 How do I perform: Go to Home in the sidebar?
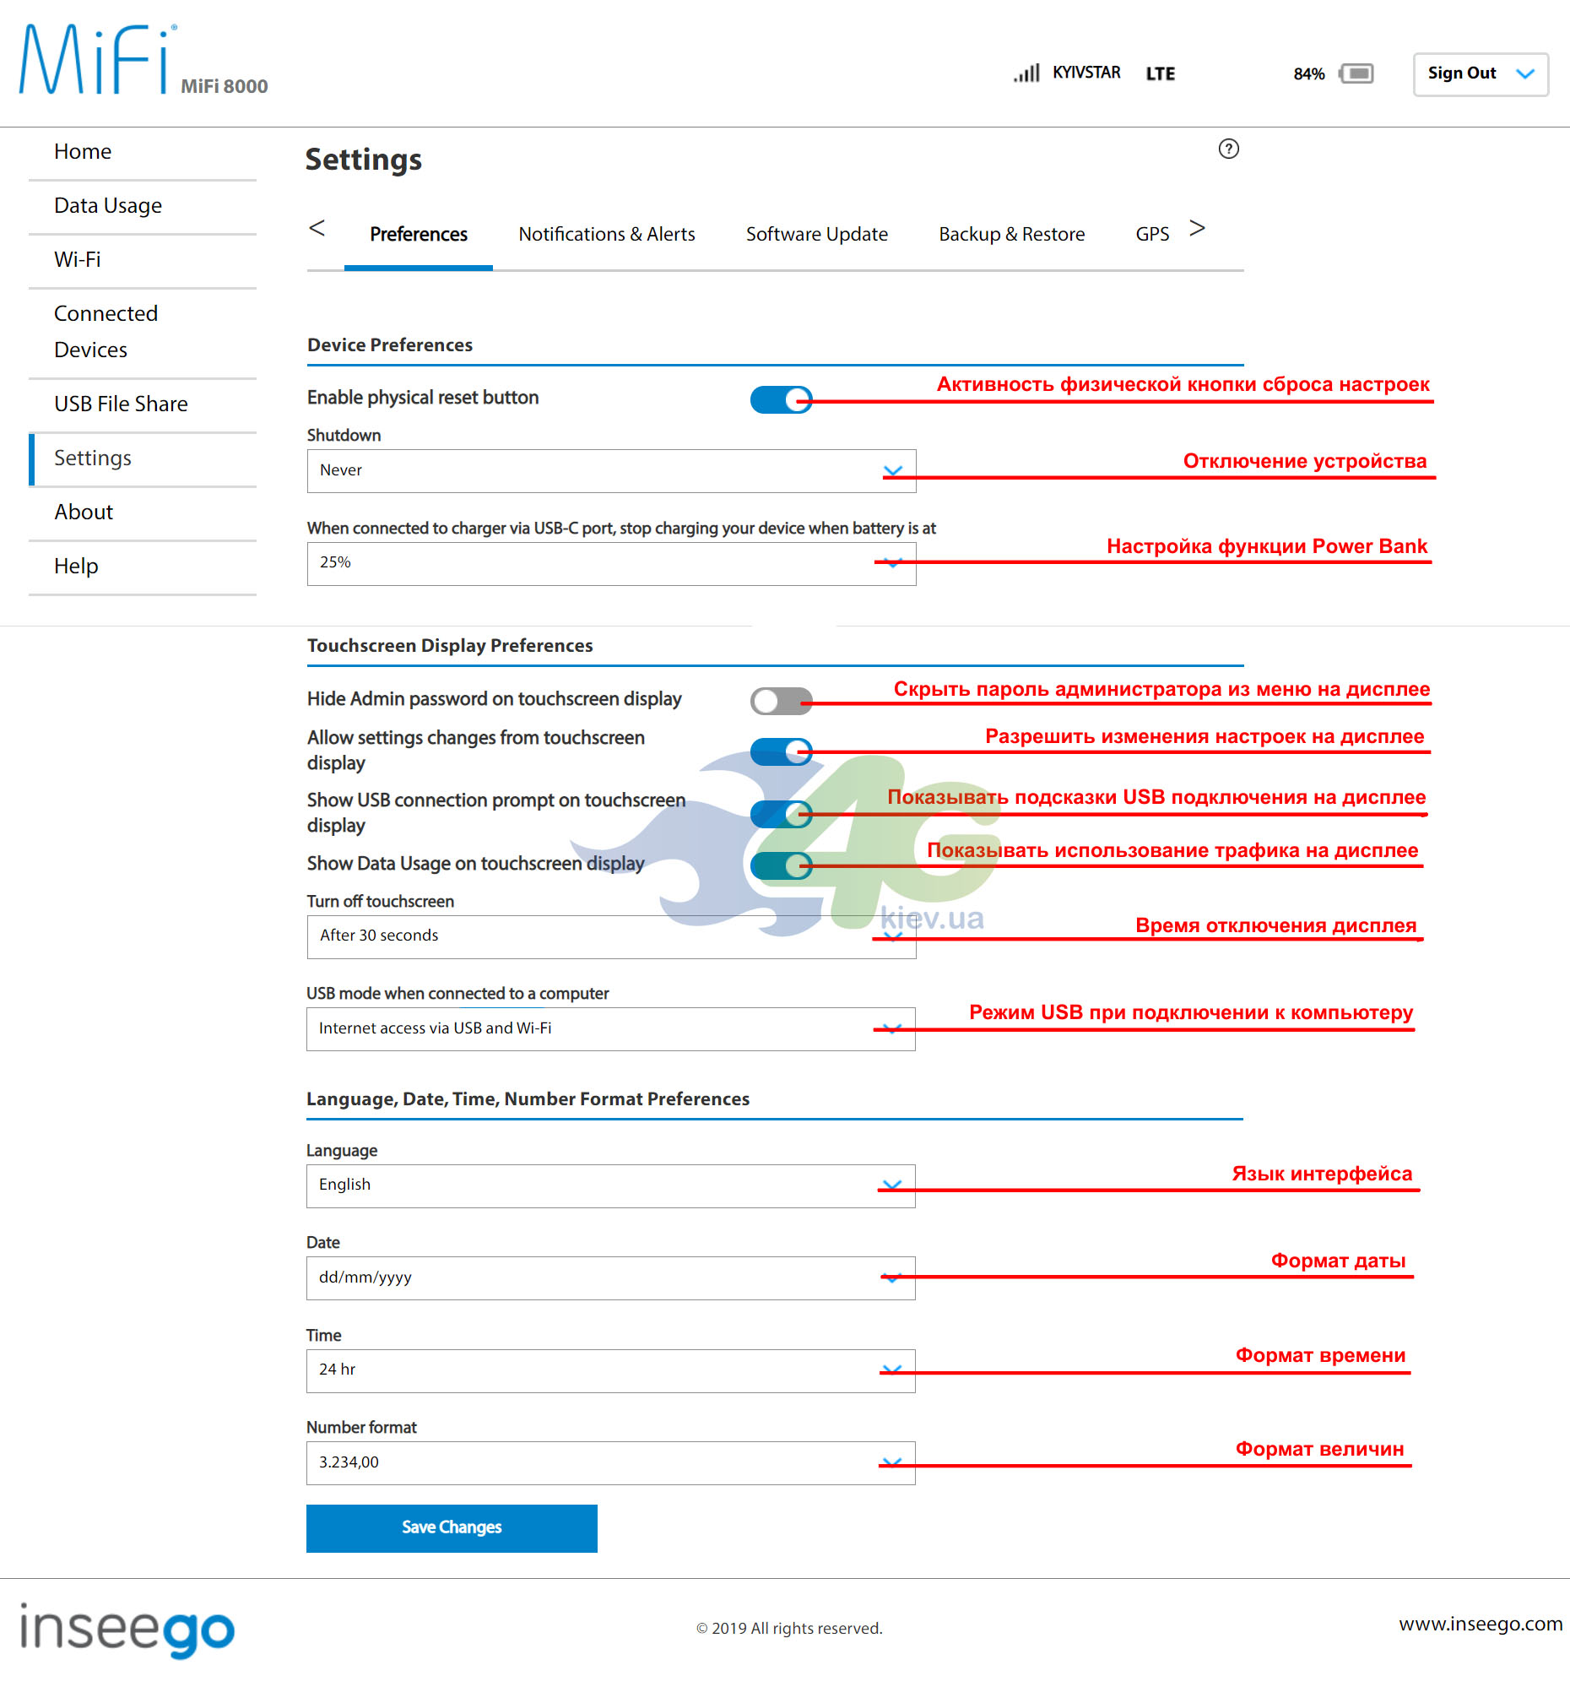tap(143, 152)
